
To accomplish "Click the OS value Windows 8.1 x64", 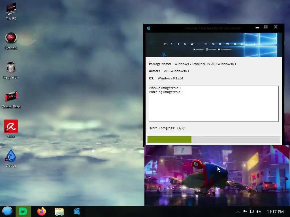I will pos(170,78).
